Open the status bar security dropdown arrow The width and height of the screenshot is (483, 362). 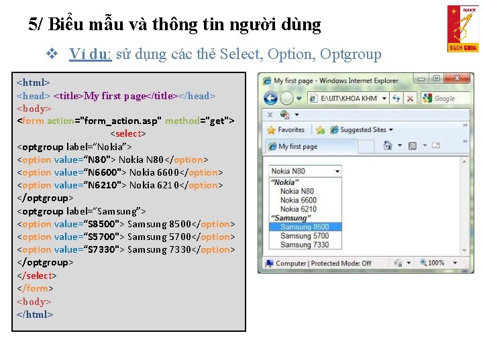click(409, 263)
